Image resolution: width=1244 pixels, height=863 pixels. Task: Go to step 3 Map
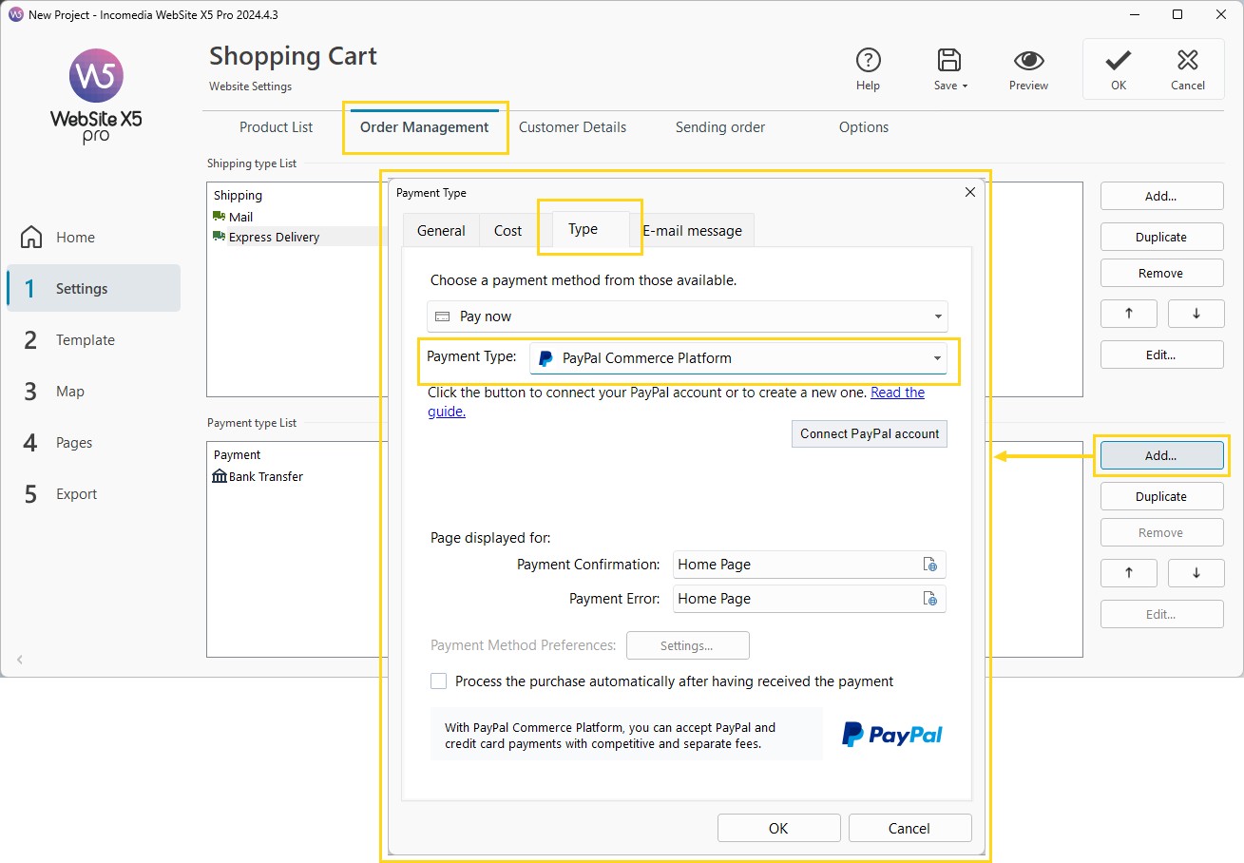click(x=93, y=392)
